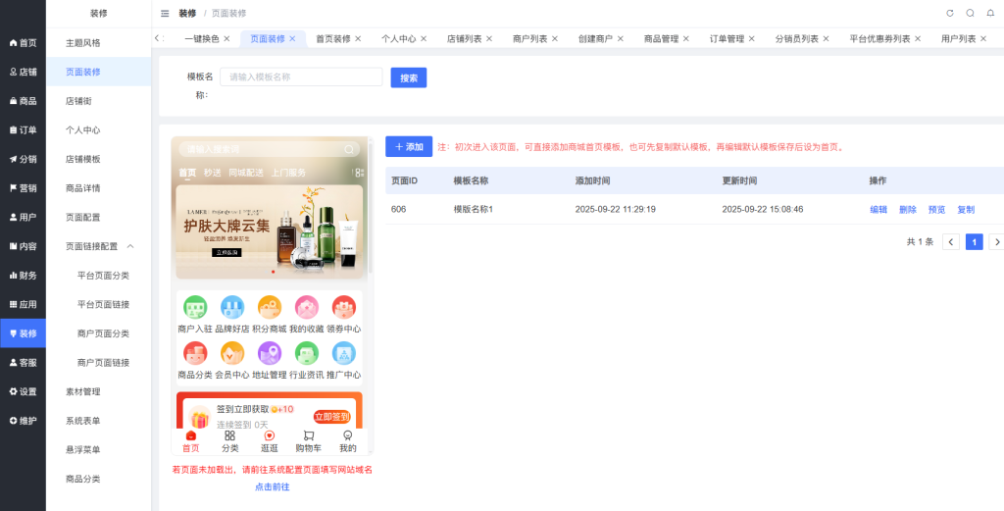Open 首页 in the dark main sidebar
The width and height of the screenshot is (1004, 511).
pyautogui.click(x=24, y=43)
